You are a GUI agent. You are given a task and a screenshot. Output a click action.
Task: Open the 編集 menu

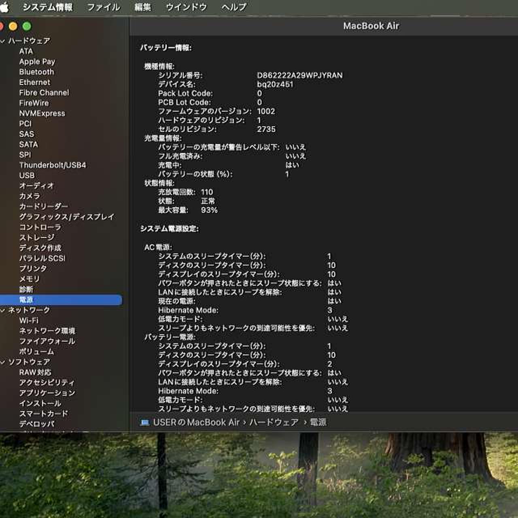click(x=142, y=7)
